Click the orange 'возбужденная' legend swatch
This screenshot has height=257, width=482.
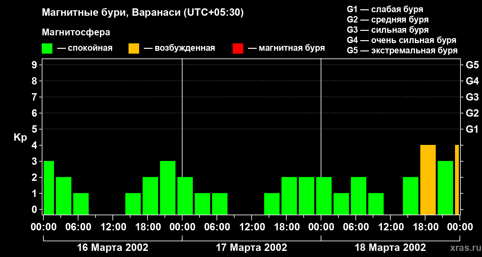pos(134,49)
